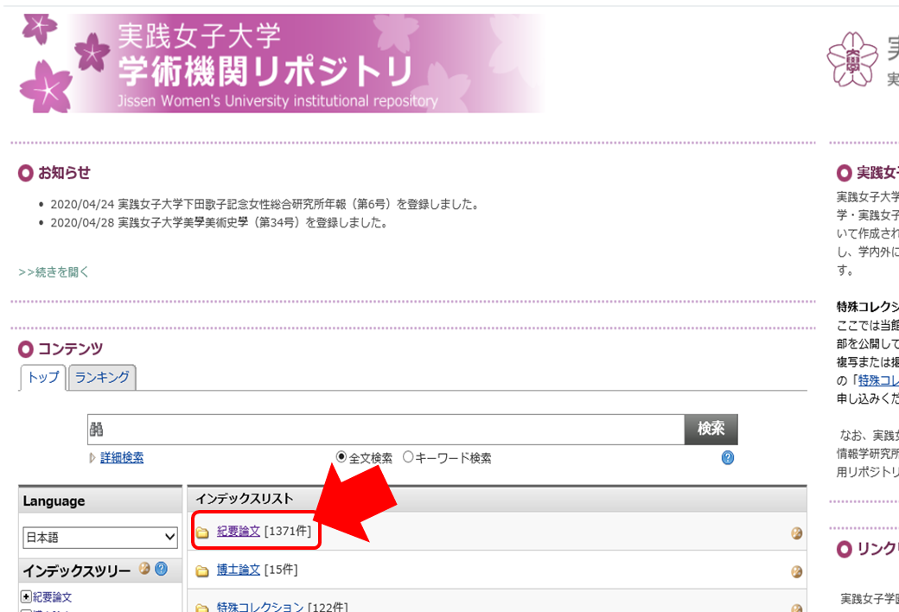Open the 日本語 language dropdown

100,538
